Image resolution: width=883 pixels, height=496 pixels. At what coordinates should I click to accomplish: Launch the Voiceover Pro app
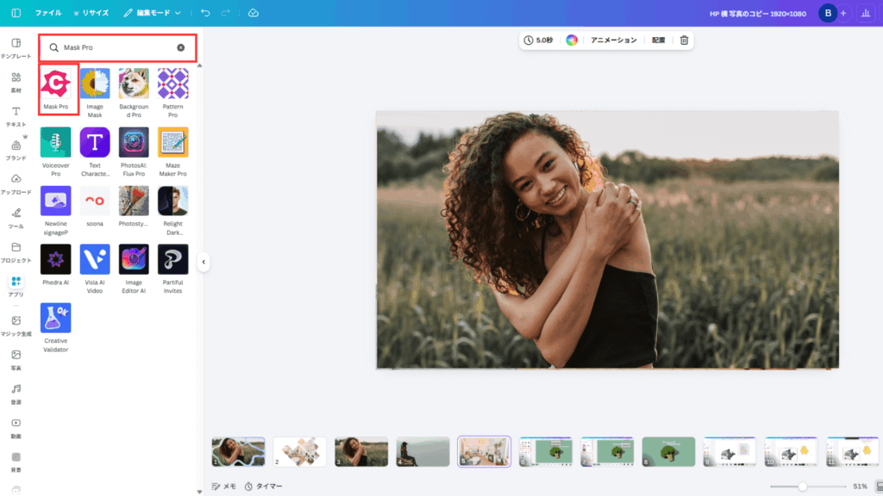56,143
